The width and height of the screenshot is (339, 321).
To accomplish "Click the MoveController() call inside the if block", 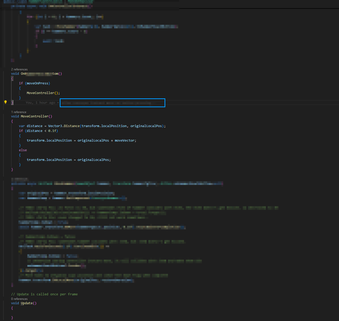I will (40, 93).
